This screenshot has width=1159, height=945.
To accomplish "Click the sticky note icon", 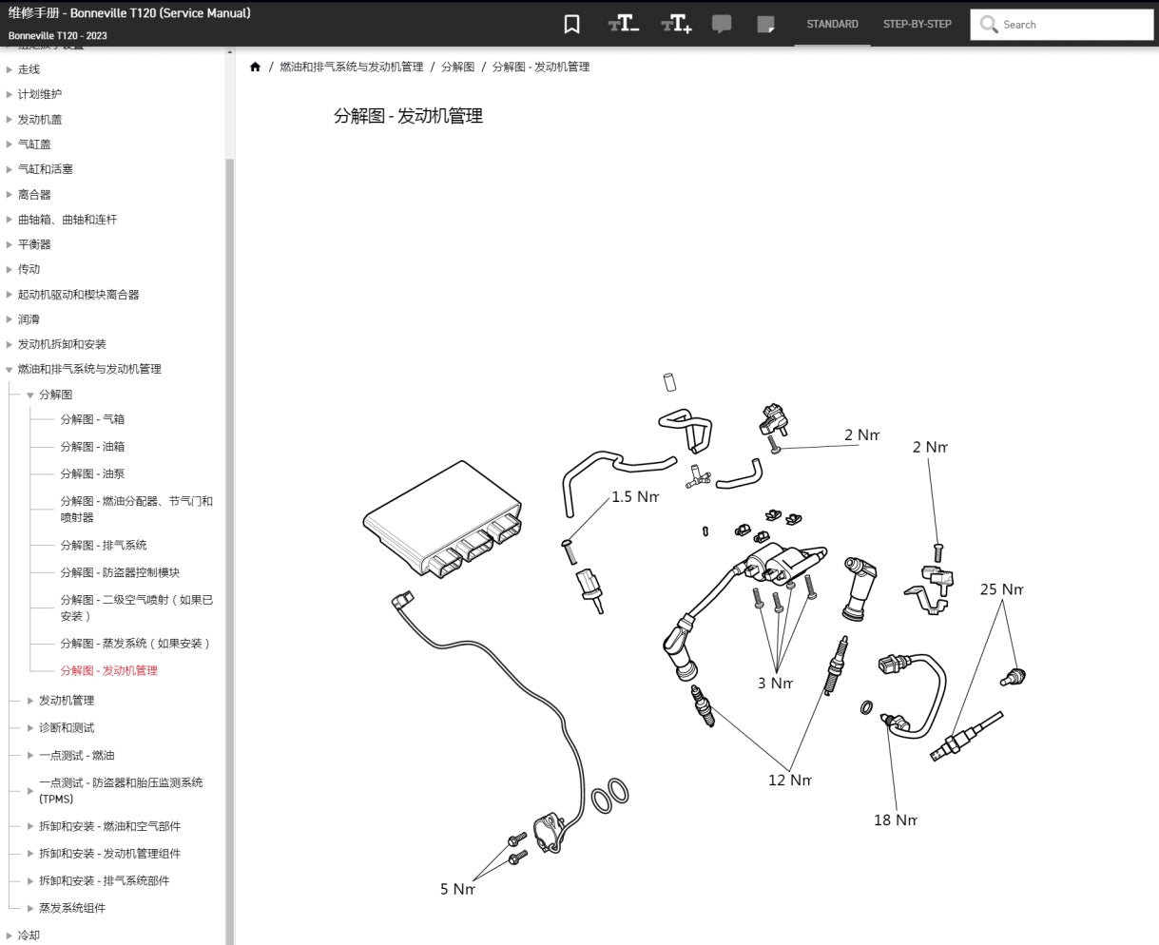I will (x=765, y=25).
